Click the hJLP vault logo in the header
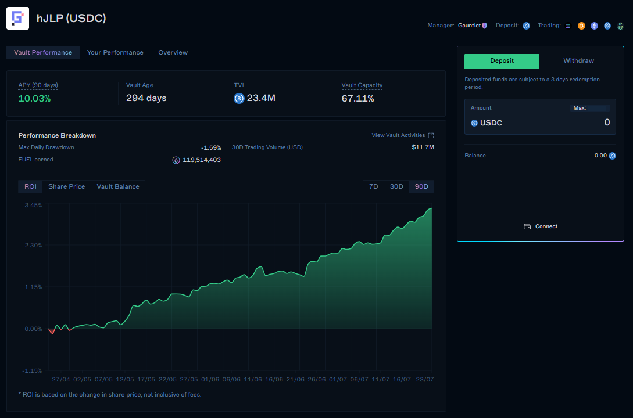The width and height of the screenshot is (633, 418). pos(17,18)
